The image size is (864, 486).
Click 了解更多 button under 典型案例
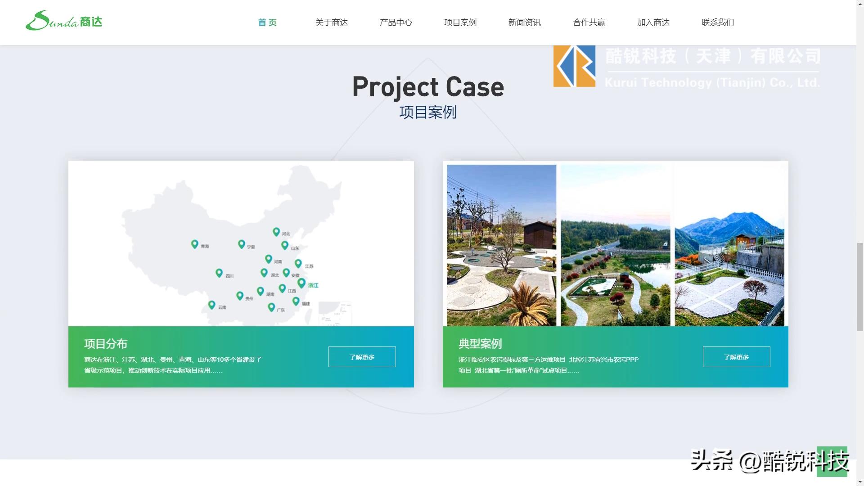coord(736,357)
